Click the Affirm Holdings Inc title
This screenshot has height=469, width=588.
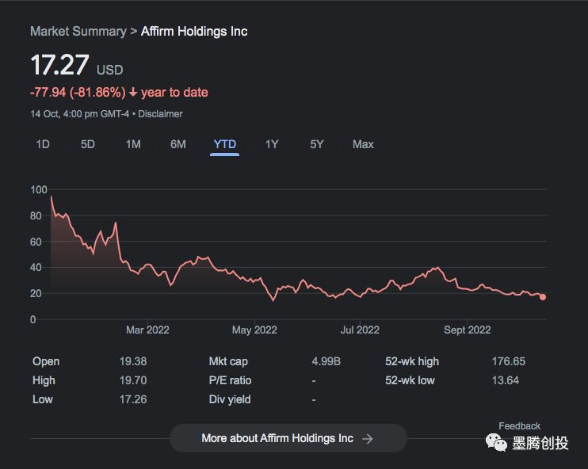(x=194, y=31)
